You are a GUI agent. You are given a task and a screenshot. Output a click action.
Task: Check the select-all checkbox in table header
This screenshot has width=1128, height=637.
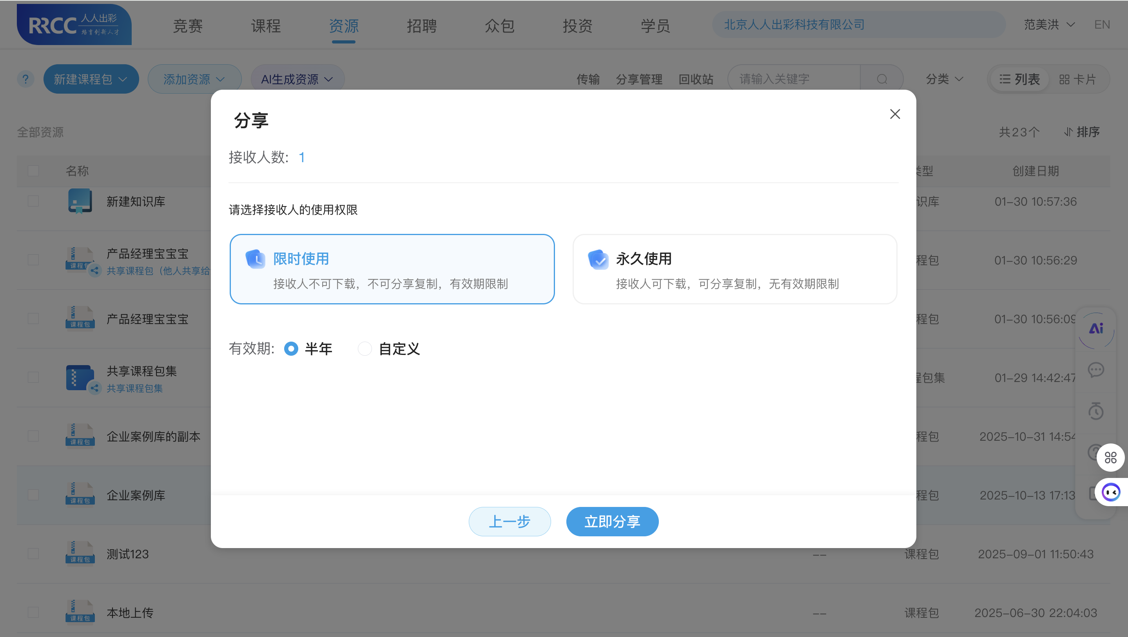click(x=33, y=171)
